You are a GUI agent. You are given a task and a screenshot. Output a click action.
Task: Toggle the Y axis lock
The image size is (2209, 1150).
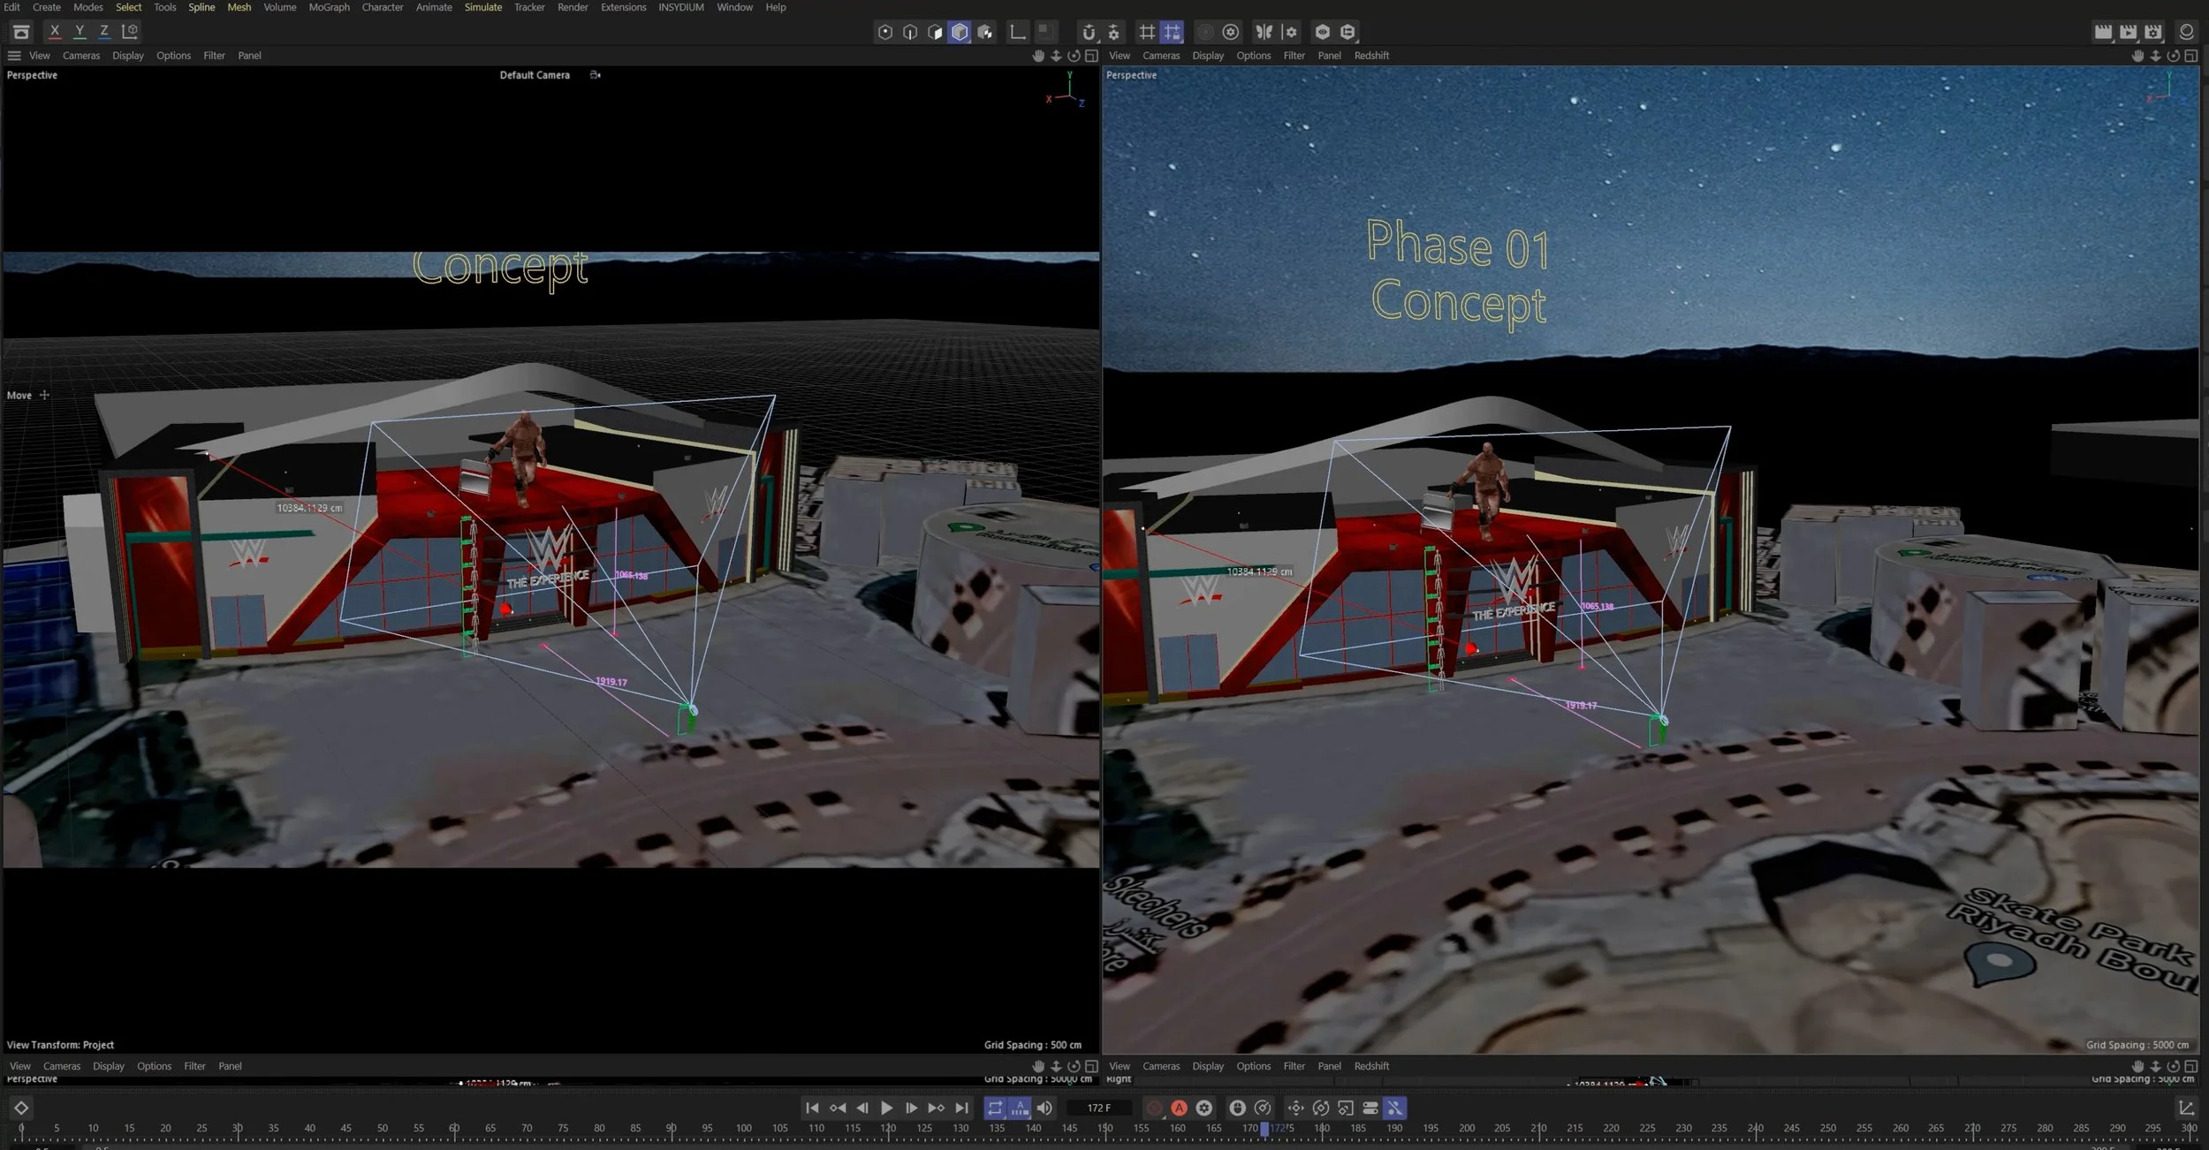pyautogui.click(x=80, y=31)
